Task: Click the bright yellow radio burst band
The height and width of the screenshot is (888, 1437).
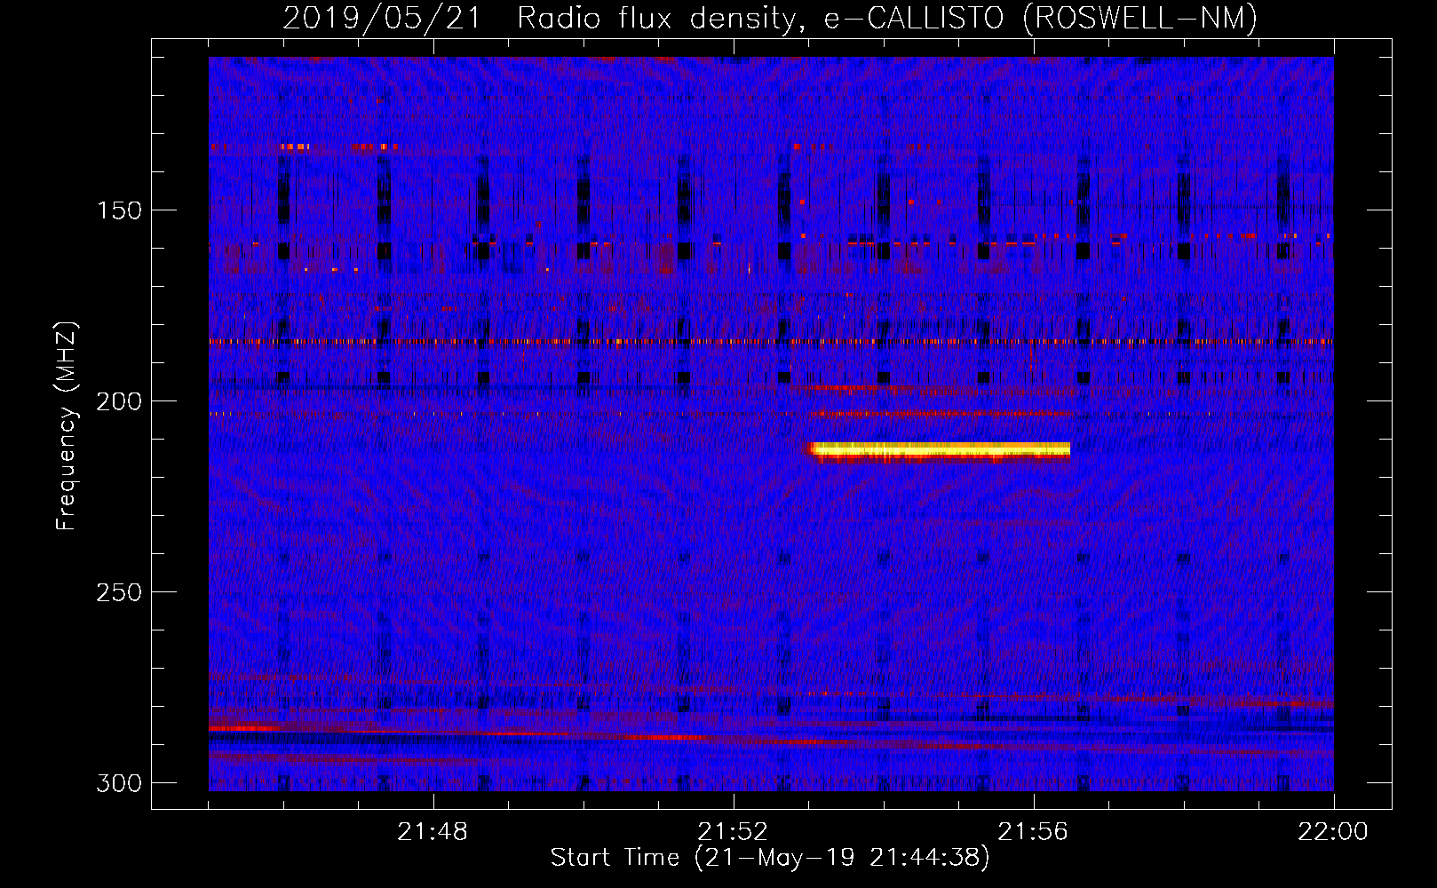Action: [x=939, y=451]
